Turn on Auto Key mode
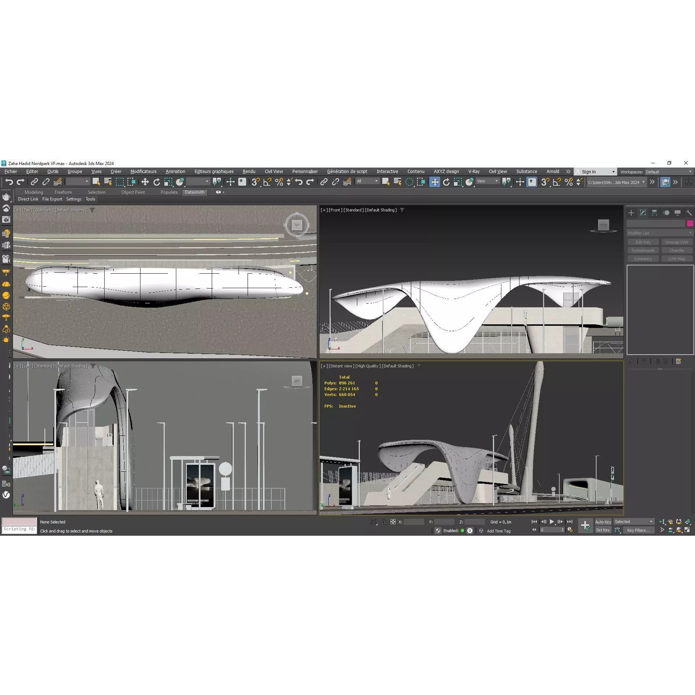The width and height of the screenshot is (695, 695). tap(603, 522)
